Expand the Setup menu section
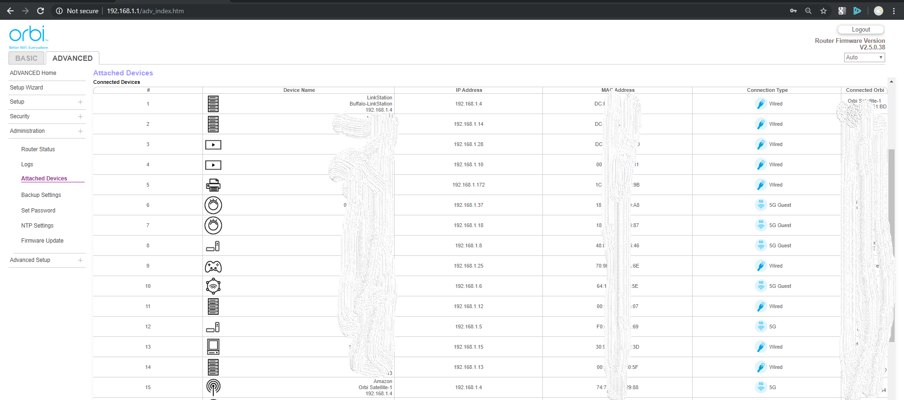 pos(81,102)
